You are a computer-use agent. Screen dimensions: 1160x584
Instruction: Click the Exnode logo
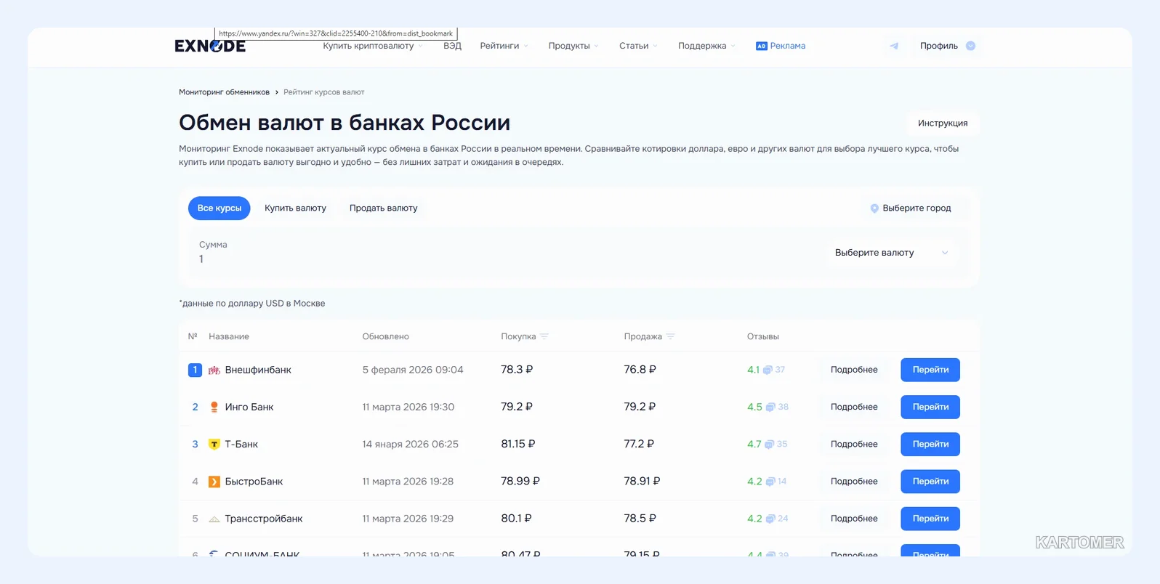pyautogui.click(x=210, y=46)
